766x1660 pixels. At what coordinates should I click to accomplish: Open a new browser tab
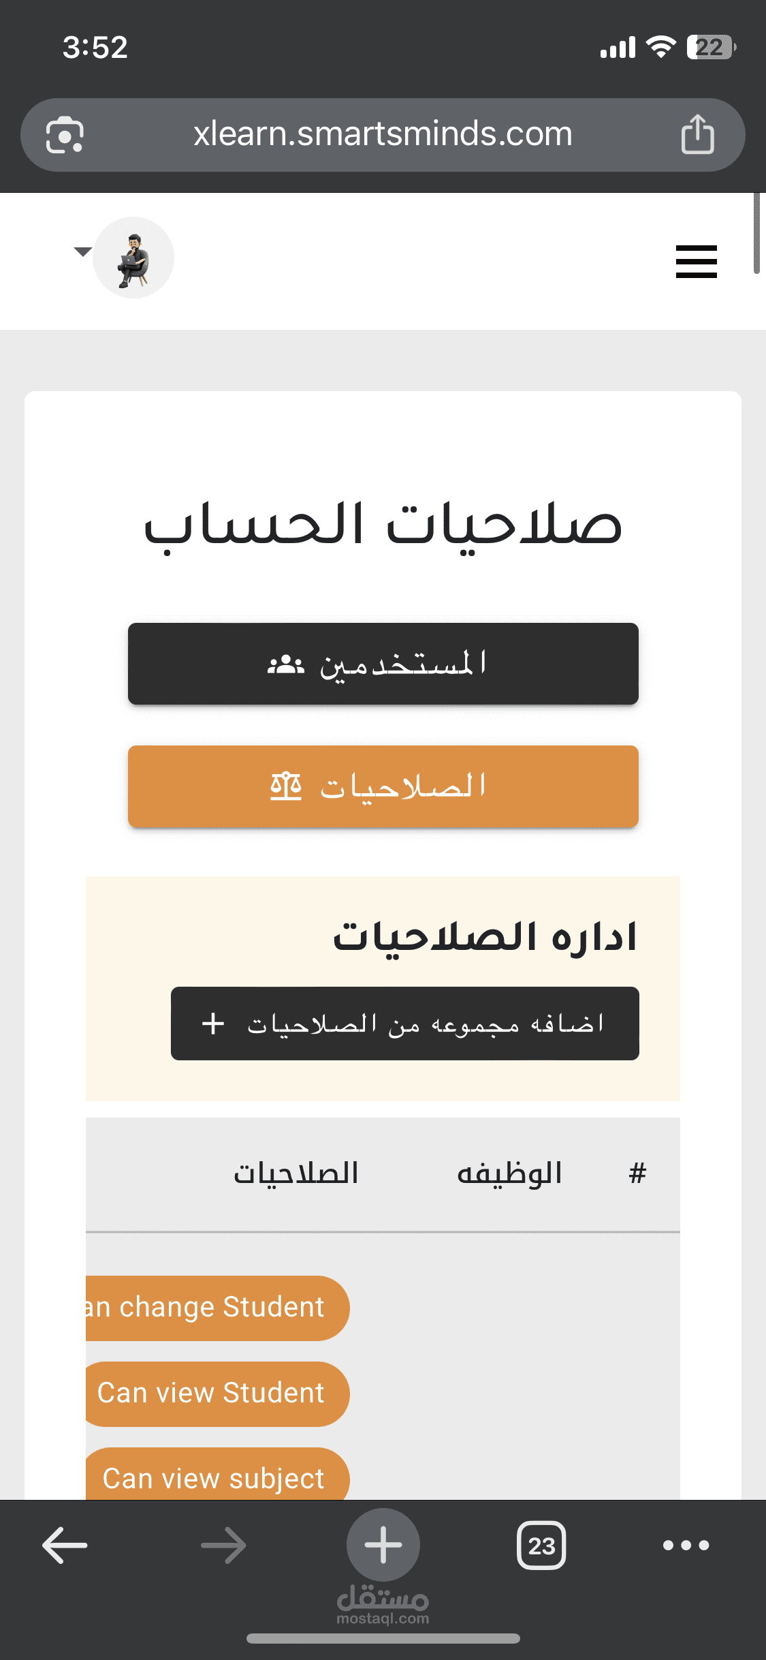pyautogui.click(x=383, y=1545)
